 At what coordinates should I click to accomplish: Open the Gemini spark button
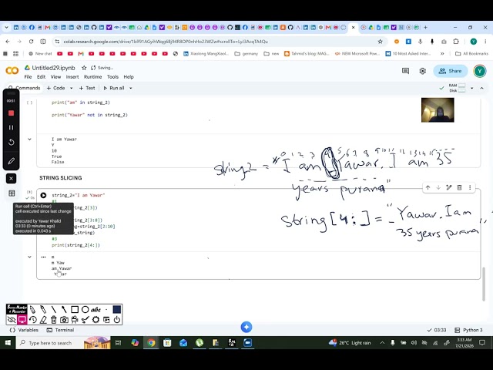coord(246,327)
